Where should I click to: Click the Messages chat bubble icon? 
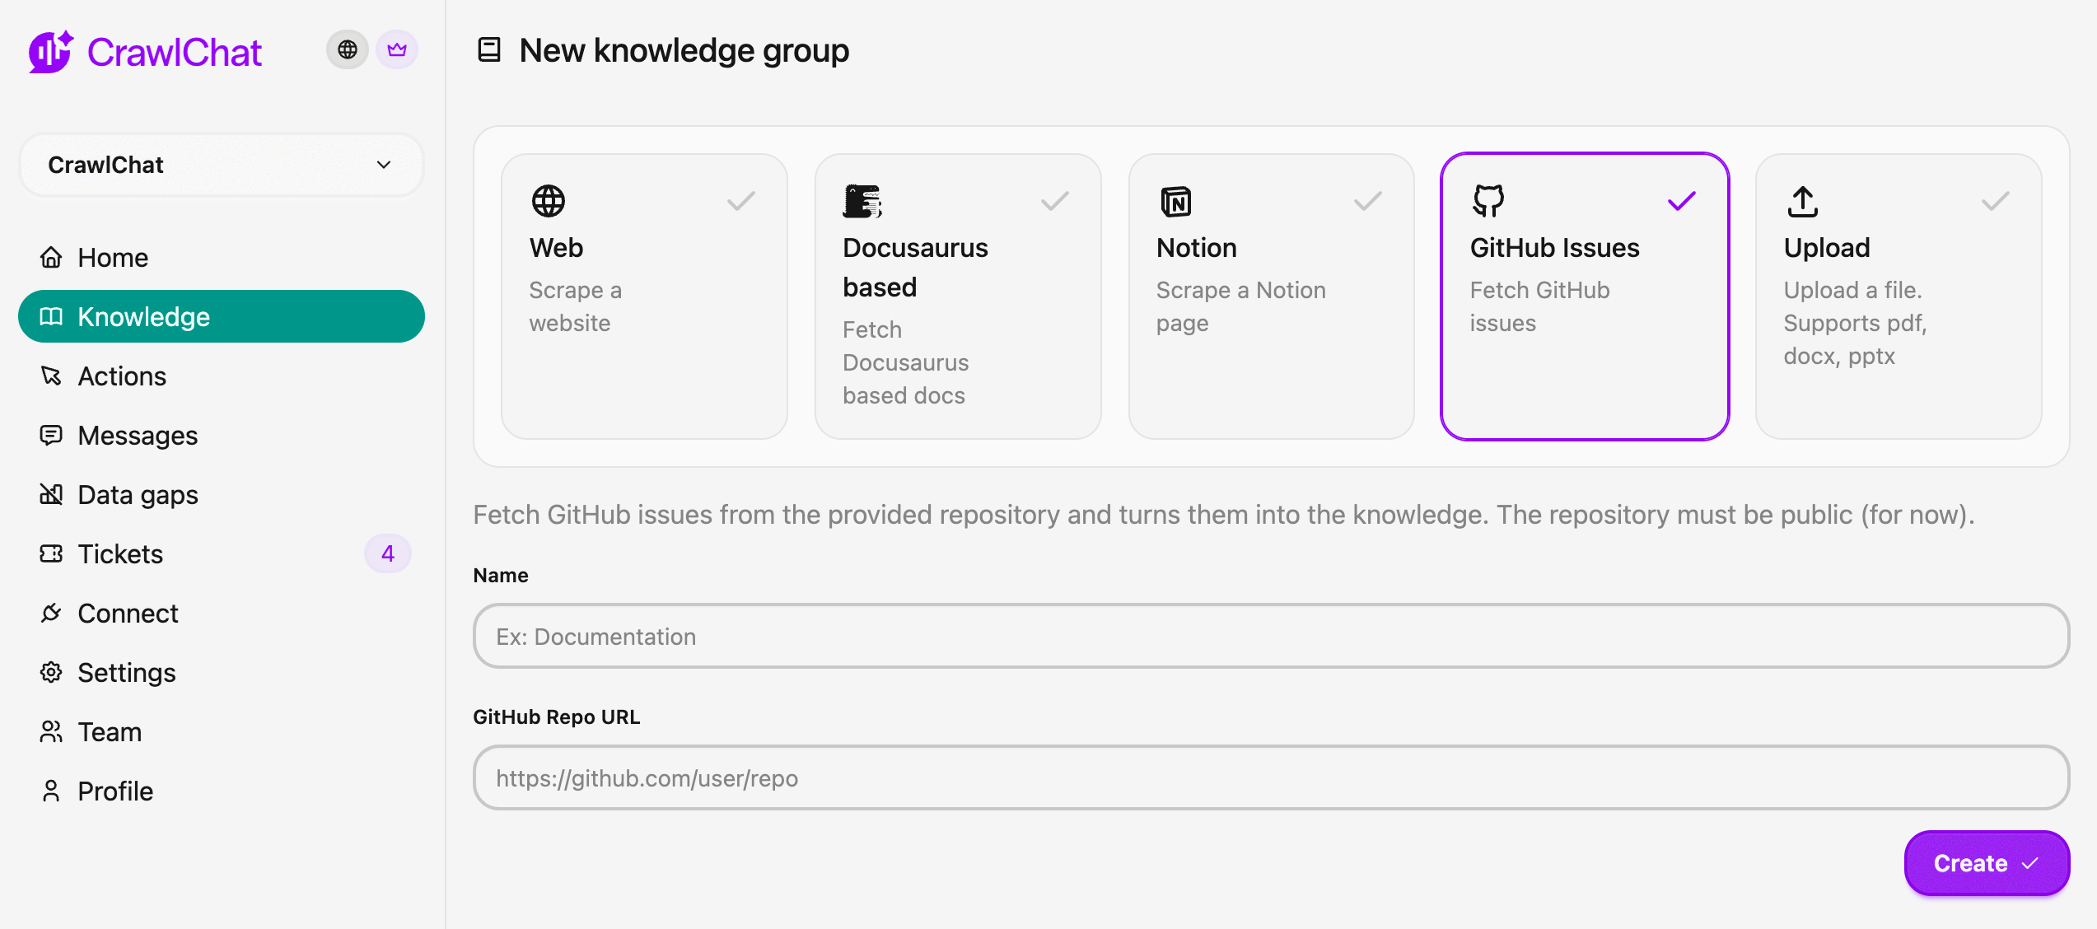(x=51, y=435)
